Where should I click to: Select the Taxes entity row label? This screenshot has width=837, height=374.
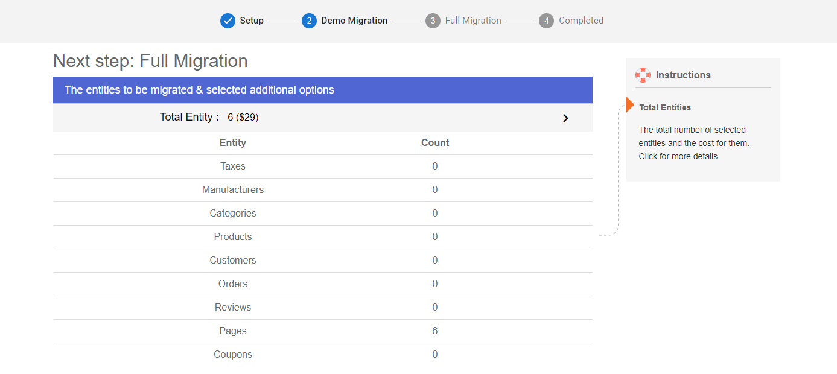(x=233, y=166)
